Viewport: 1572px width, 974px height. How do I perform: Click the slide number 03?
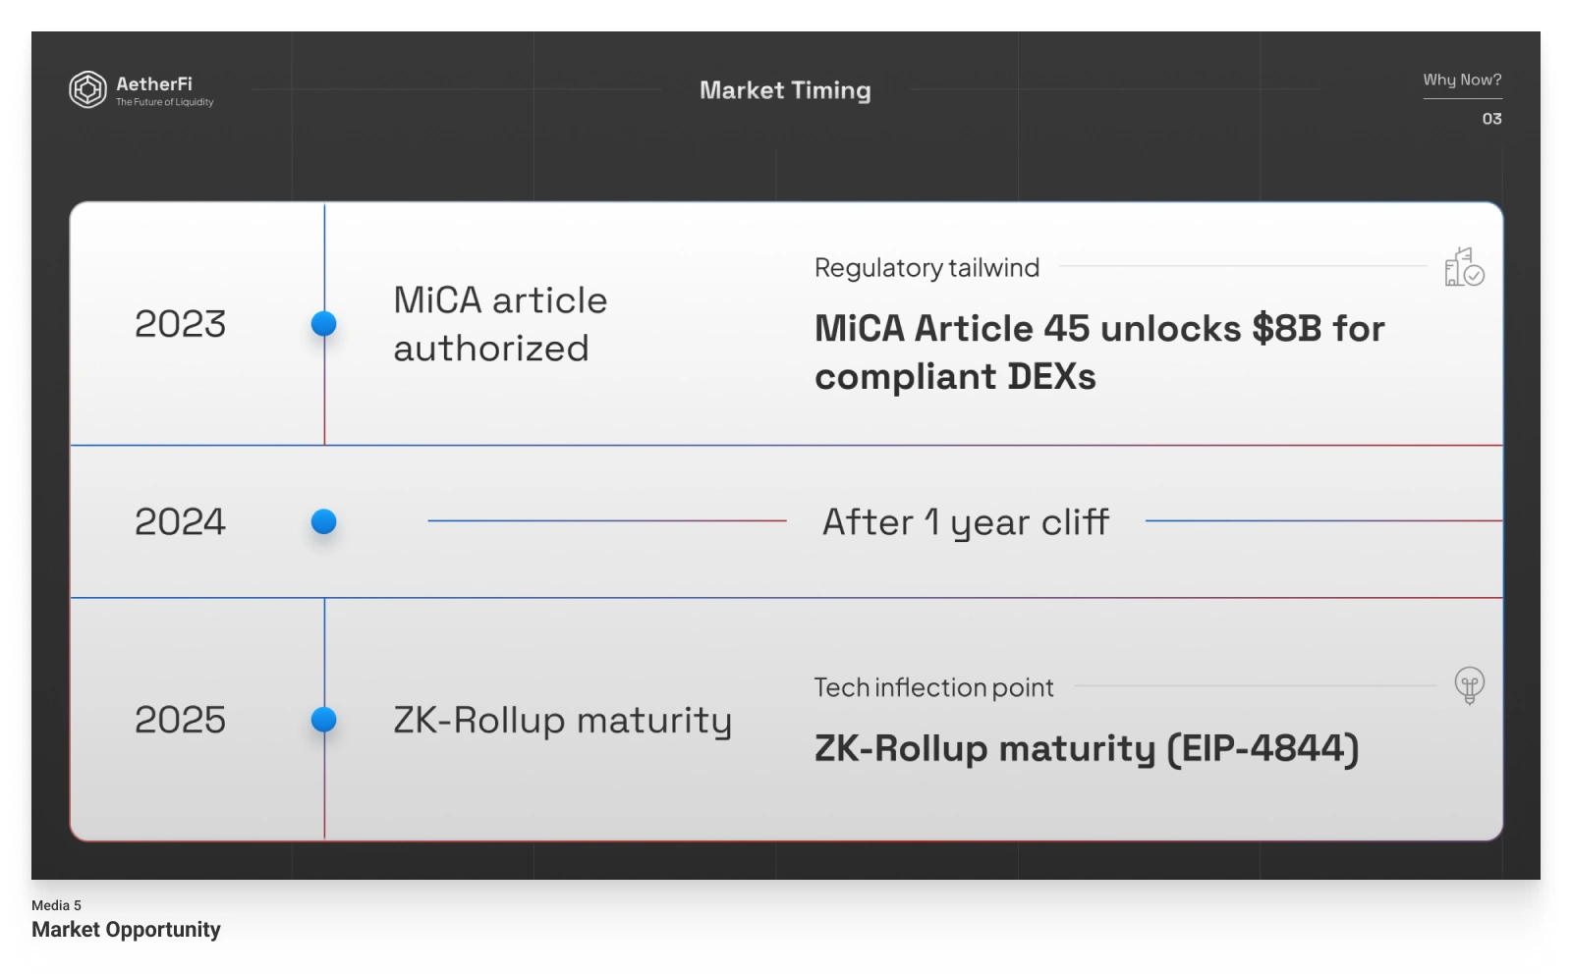coord(1491,119)
